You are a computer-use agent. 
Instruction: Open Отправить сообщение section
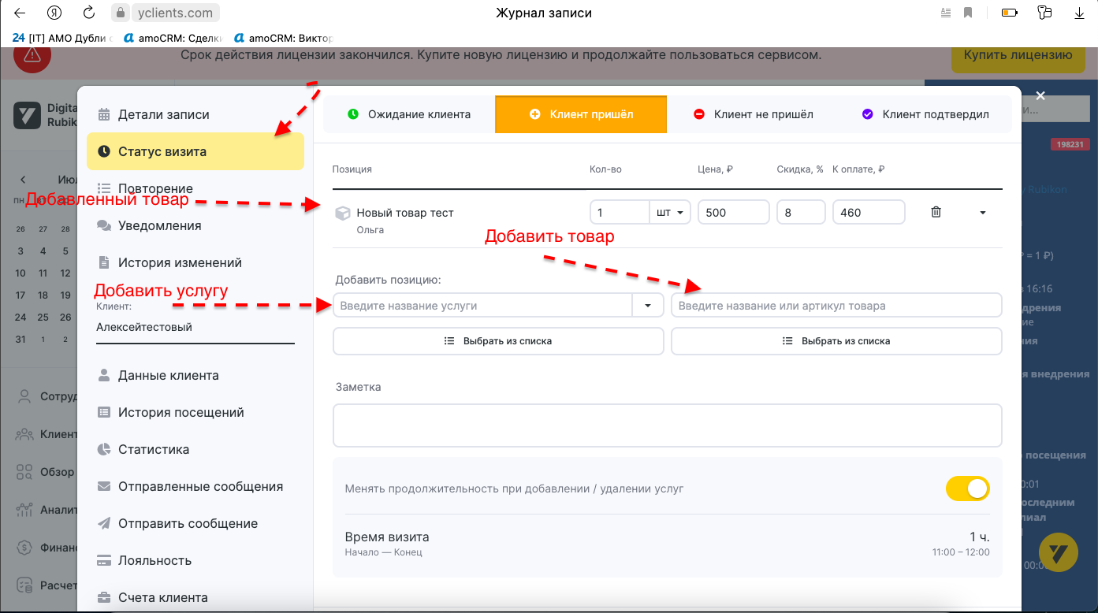195,523
